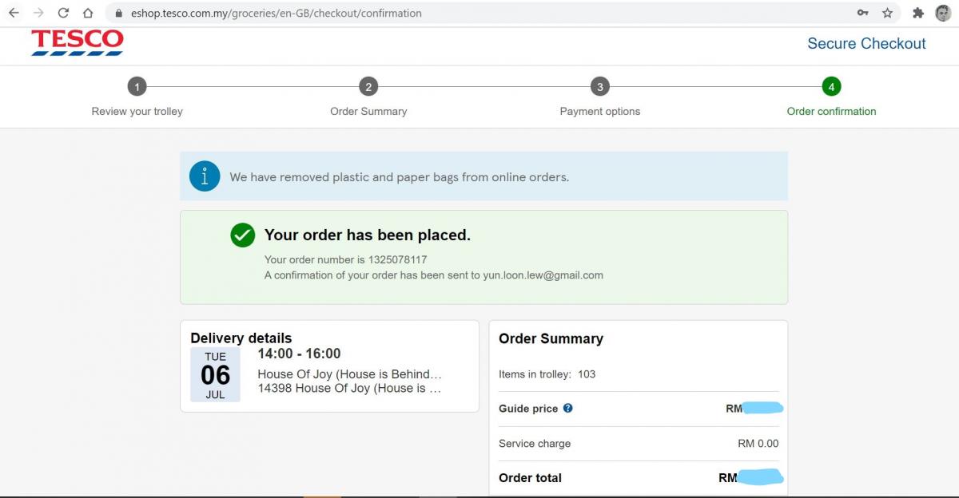959x498 pixels.
Task: Select step 2 Order Summary
Action: [368, 87]
